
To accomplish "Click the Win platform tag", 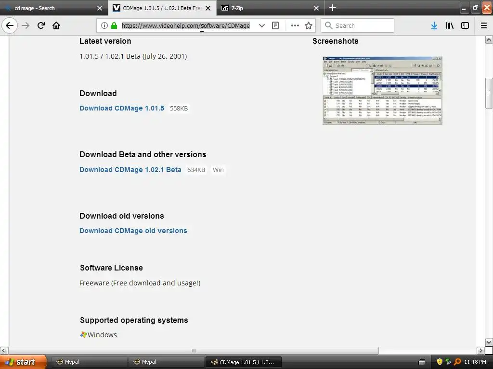I will click(218, 170).
